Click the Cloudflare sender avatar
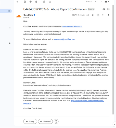Image resolution: width=116 pixels, height=128 pixels. 19,16
